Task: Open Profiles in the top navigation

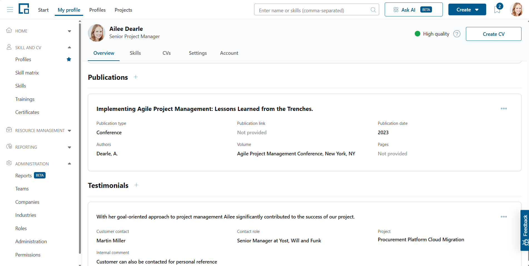Action: coord(97,10)
